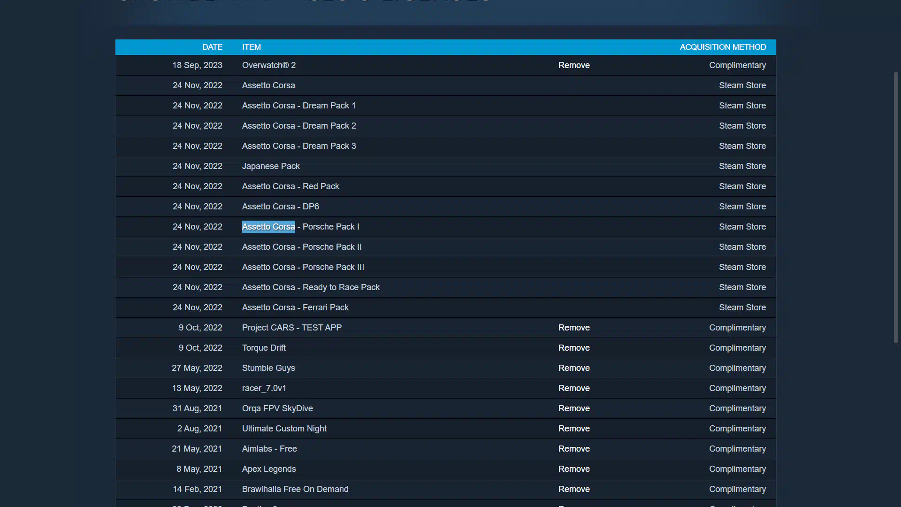Image resolution: width=901 pixels, height=507 pixels.
Task: Remove the racer_7.0v1 license
Action: pyautogui.click(x=574, y=388)
